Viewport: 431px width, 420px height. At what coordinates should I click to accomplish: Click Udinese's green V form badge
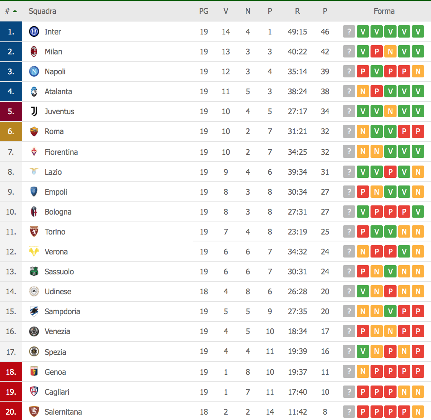click(x=363, y=292)
